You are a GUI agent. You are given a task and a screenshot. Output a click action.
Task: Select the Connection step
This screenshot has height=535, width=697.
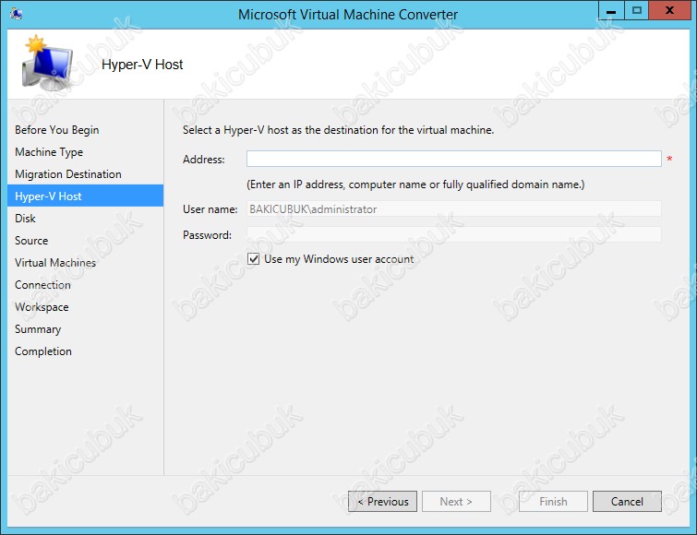click(x=42, y=285)
